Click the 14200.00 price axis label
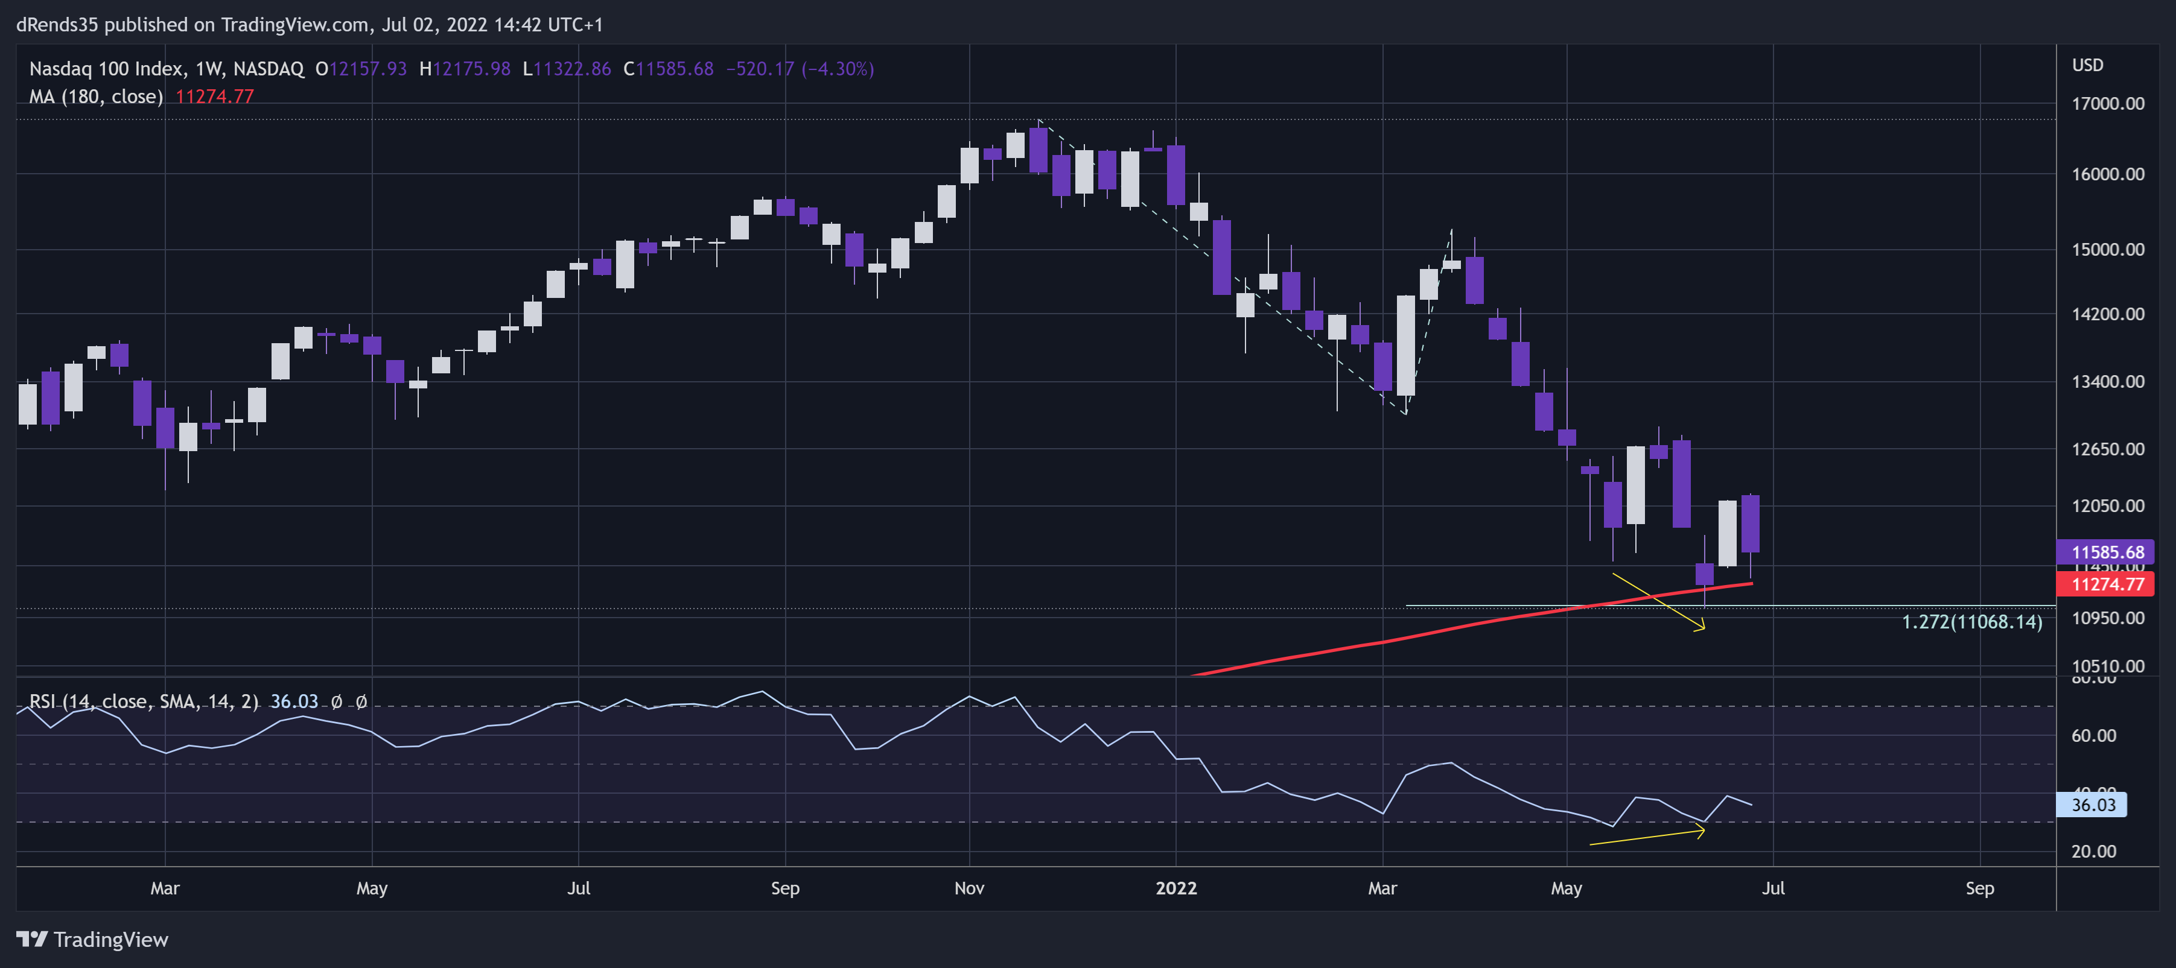 [x=2108, y=314]
